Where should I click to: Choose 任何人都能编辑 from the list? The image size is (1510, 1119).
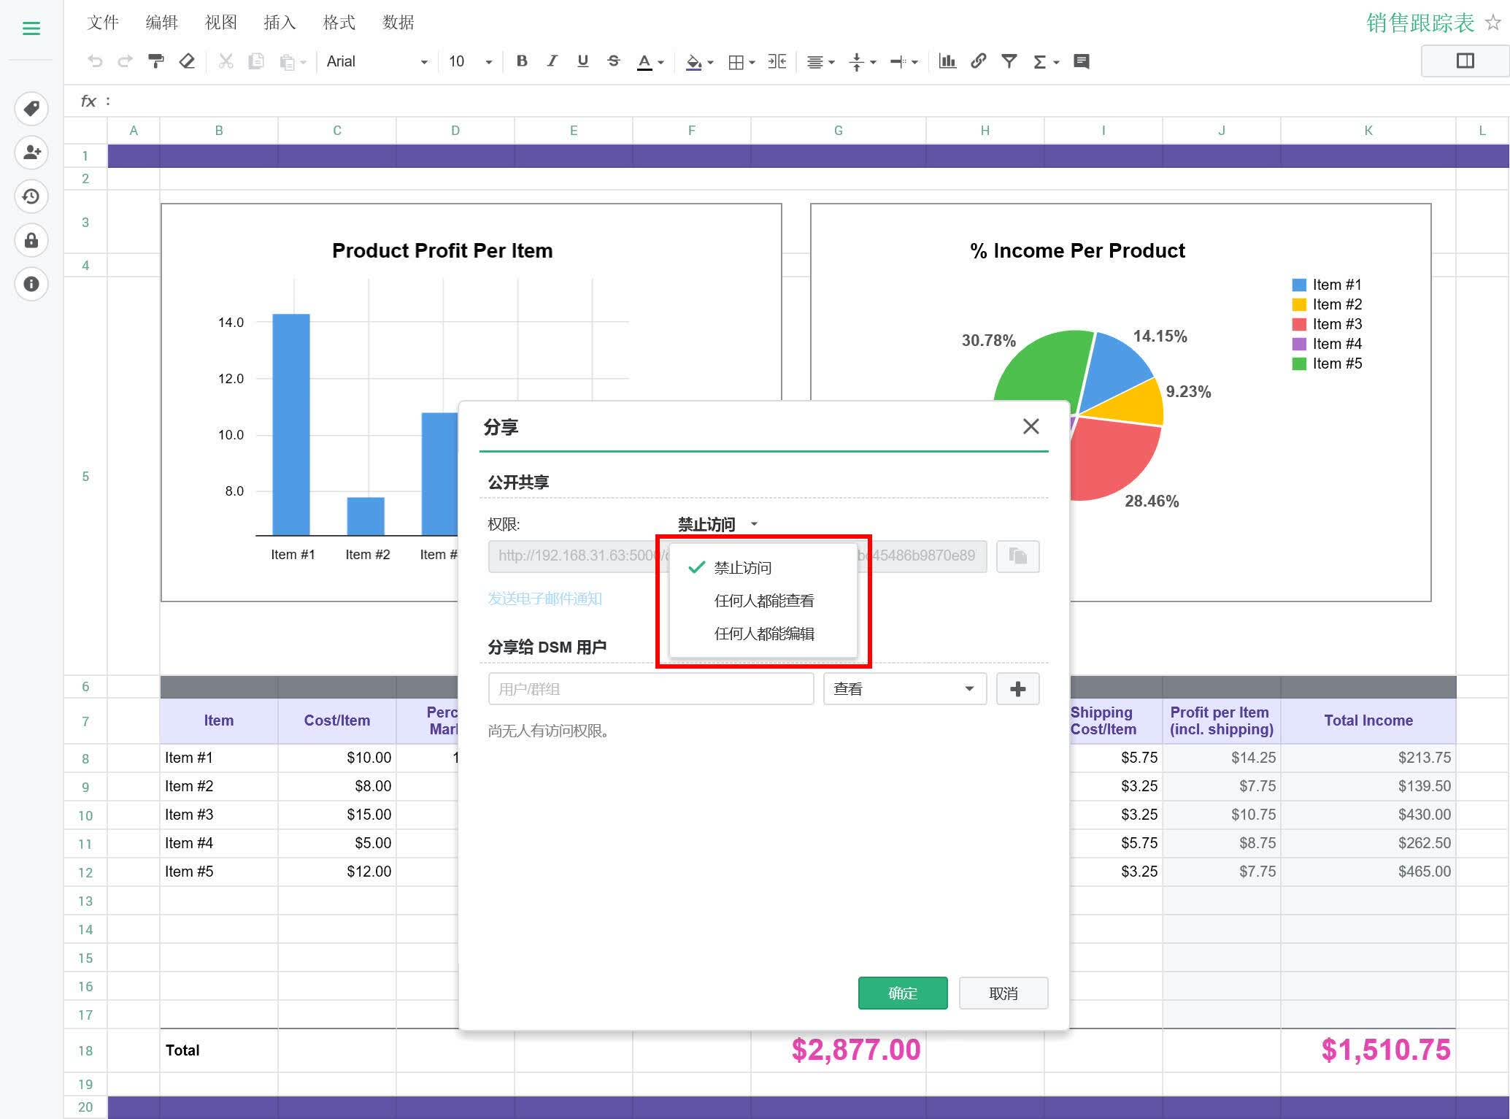(763, 634)
